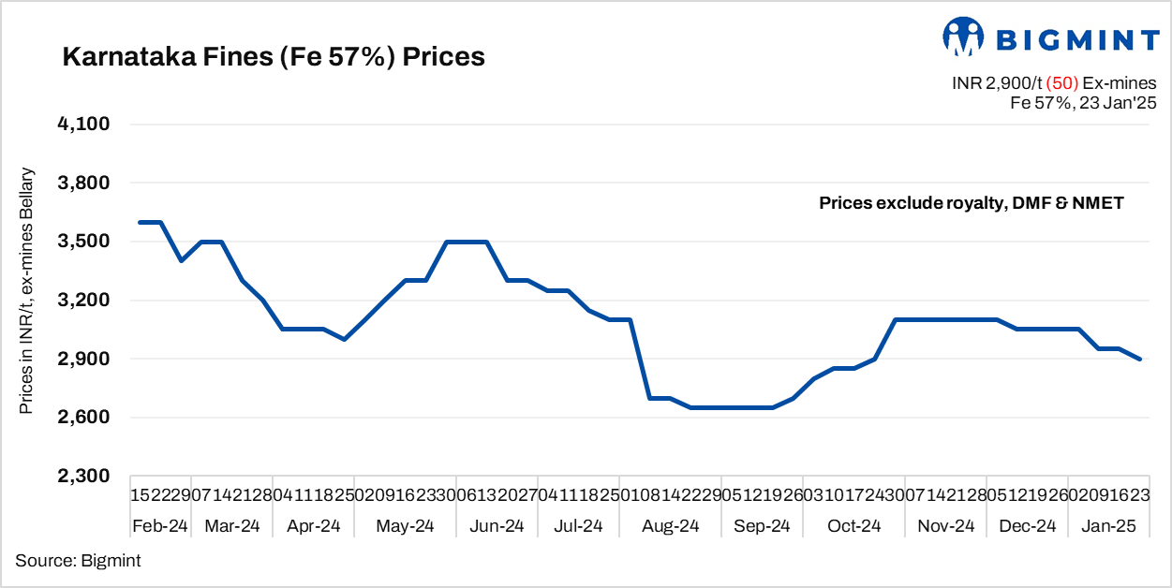Image resolution: width=1172 pixels, height=588 pixels.
Task: Click the 3,500 y-axis label
Action: point(84,242)
